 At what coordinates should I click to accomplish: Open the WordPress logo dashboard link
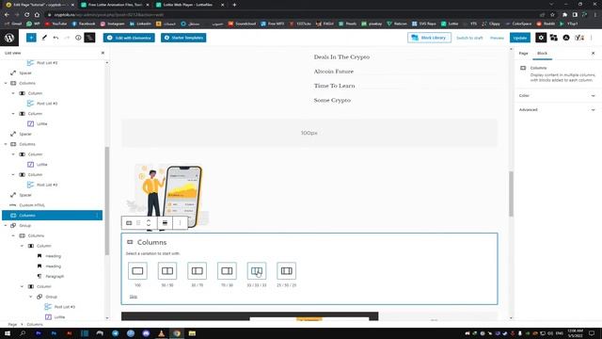coord(9,38)
